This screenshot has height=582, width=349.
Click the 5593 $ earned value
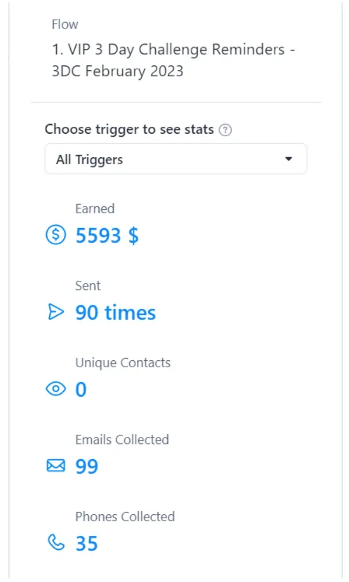(x=107, y=235)
